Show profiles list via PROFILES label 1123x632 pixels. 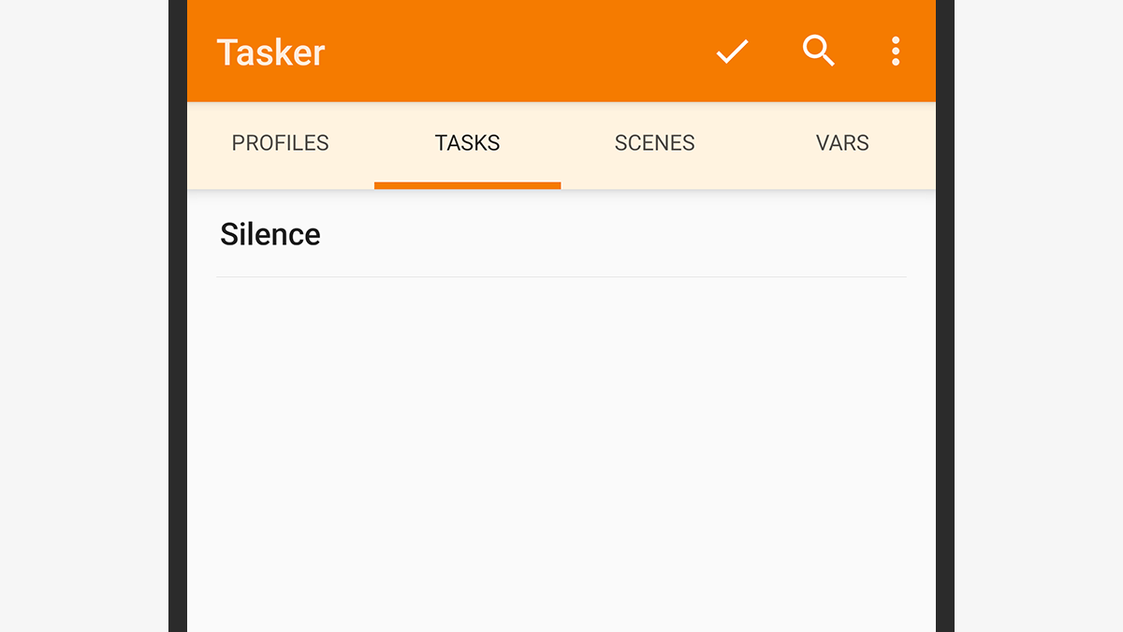[x=280, y=143]
